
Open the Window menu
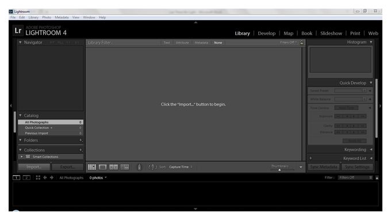(x=89, y=17)
